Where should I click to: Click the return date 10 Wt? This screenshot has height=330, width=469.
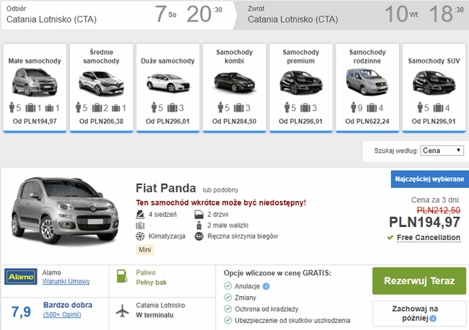pyautogui.click(x=400, y=14)
